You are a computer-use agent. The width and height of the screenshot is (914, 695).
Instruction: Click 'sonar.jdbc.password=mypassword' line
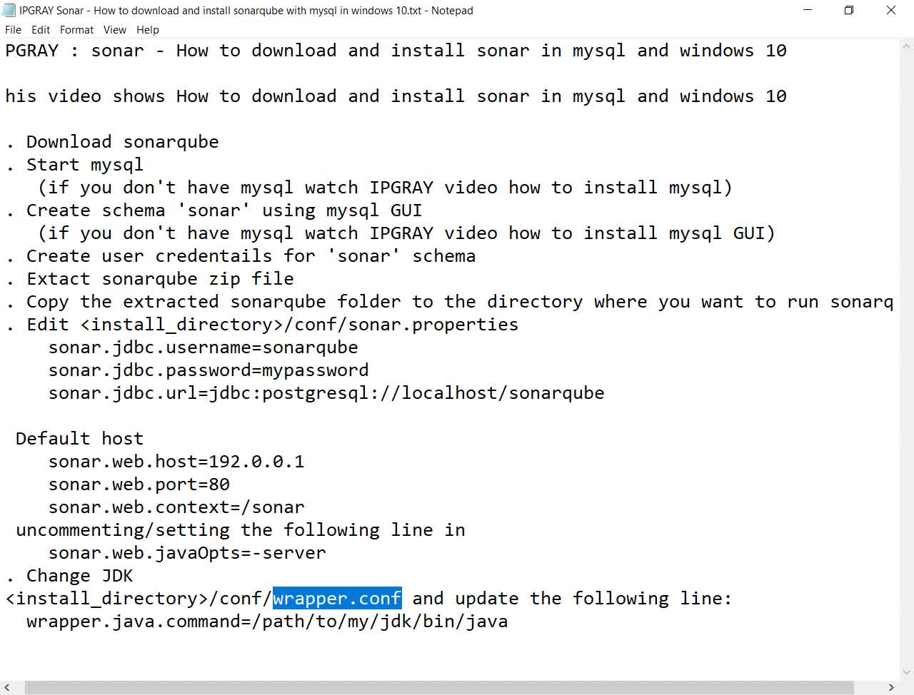[x=209, y=370]
